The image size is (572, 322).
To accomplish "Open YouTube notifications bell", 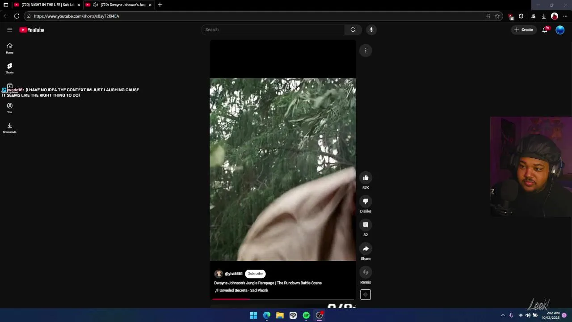I will point(545,30).
